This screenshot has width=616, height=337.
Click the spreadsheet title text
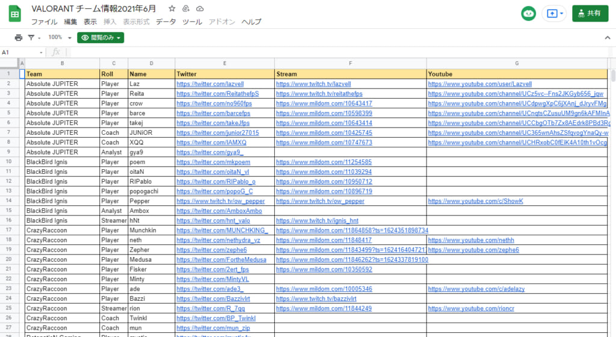point(93,8)
